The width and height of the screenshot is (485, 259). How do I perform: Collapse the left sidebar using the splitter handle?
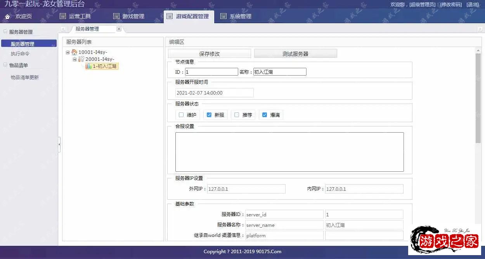tap(59, 144)
